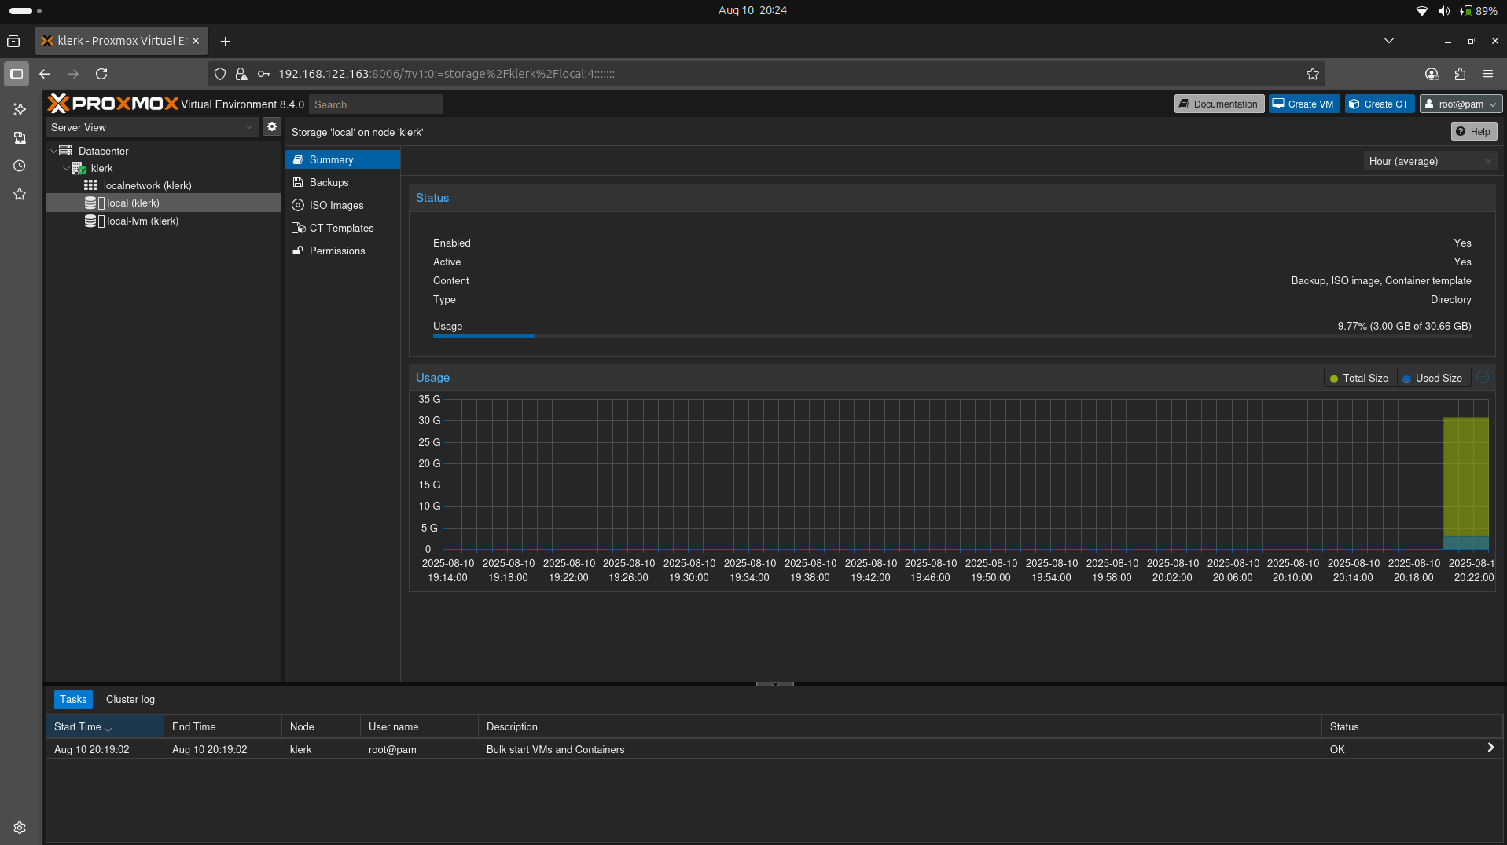1507x845 pixels.
Task: Toggle Total Size in chart legend
Action: [1359, 378]
